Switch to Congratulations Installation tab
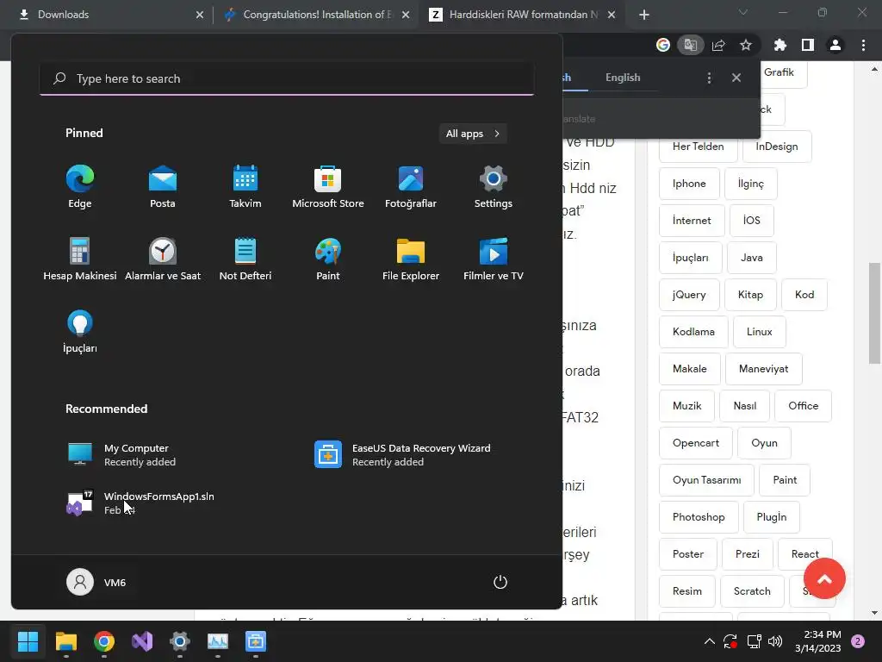 (315, 15)
